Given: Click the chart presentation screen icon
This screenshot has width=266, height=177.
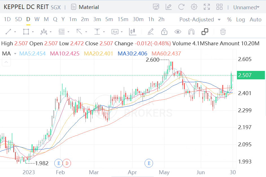Looking at the screenshot, I should 156,7.
